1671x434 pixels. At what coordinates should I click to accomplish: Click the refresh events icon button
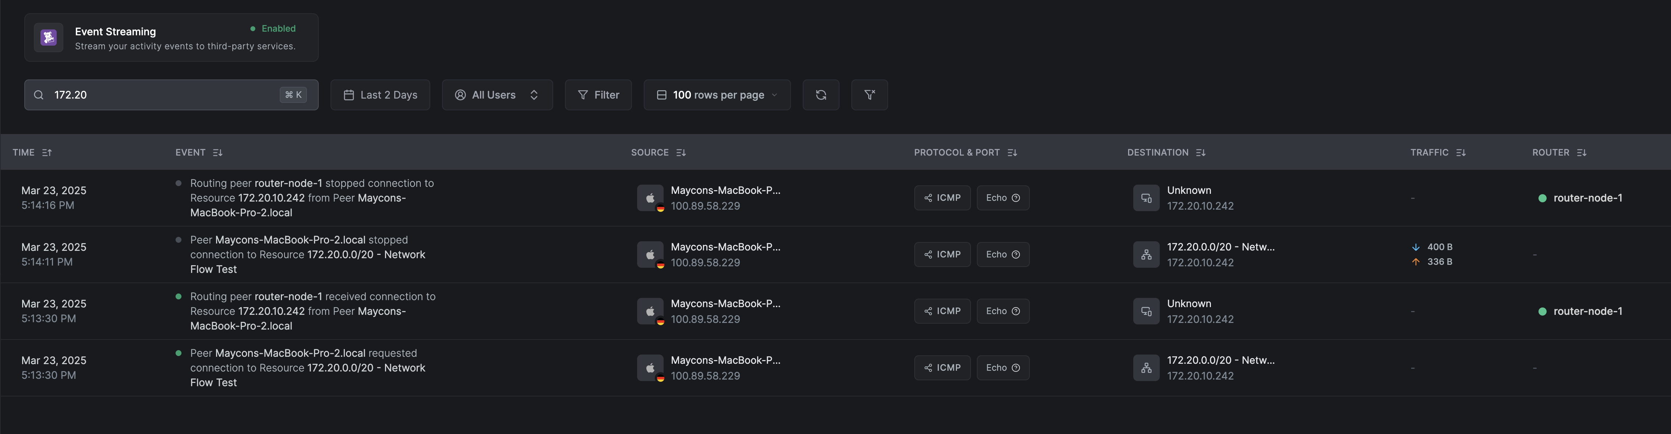(x=820, y=95)
